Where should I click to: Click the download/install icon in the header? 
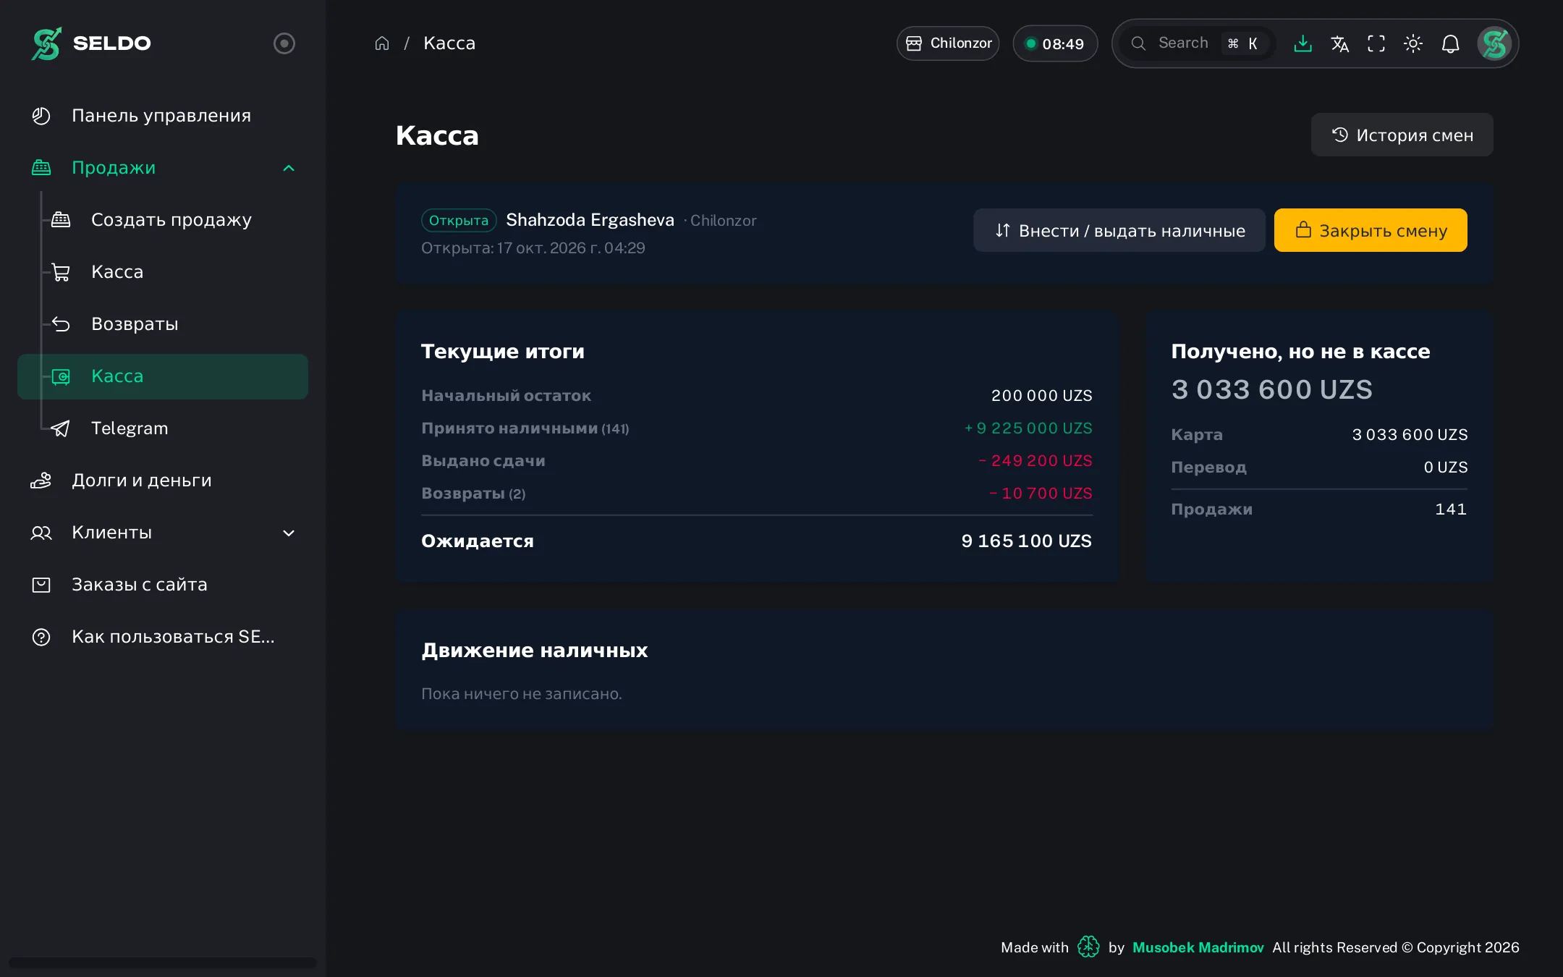click(1302, 43)
